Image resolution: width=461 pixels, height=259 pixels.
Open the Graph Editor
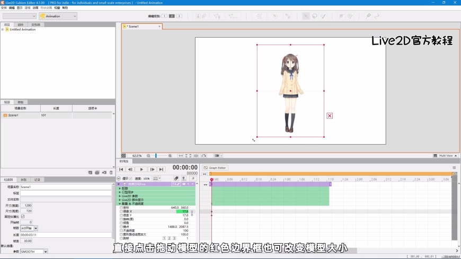215,168
